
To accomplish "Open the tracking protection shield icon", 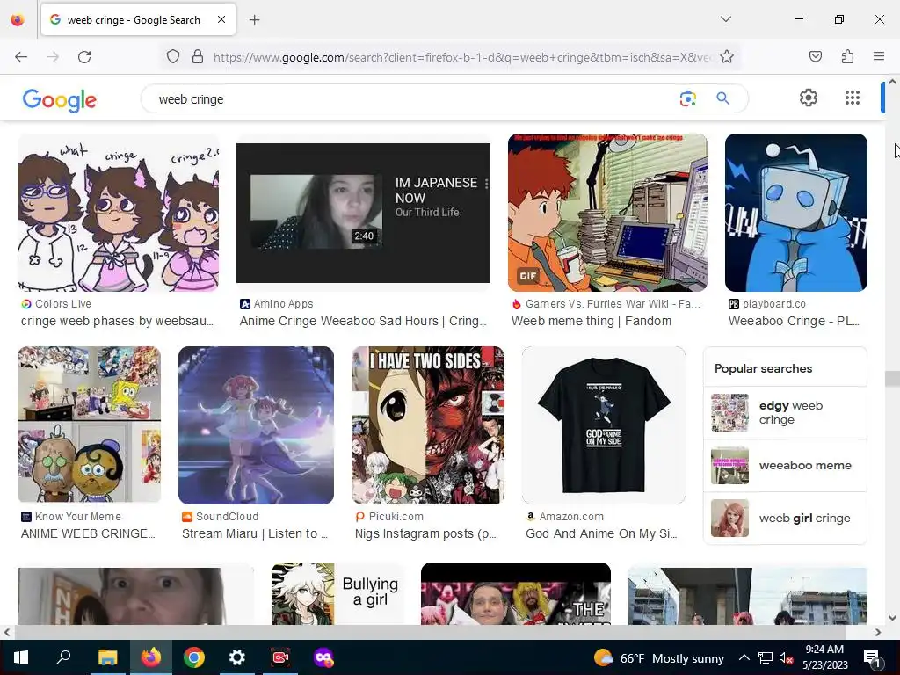I will [173, 57].
